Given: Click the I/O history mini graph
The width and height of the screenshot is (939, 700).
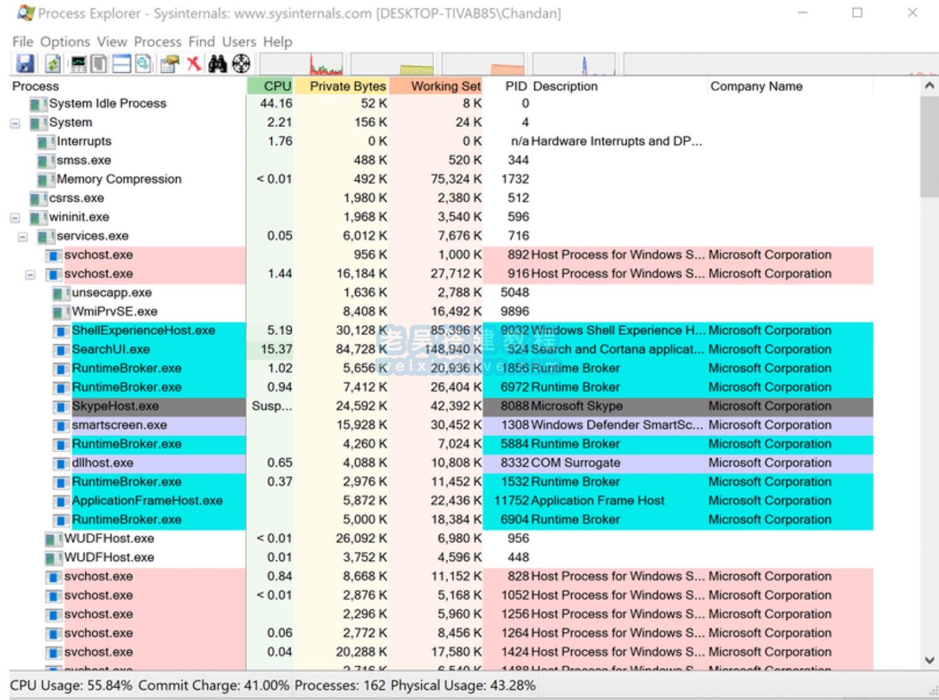Looking at the screenshot, I should pos(574,64).
